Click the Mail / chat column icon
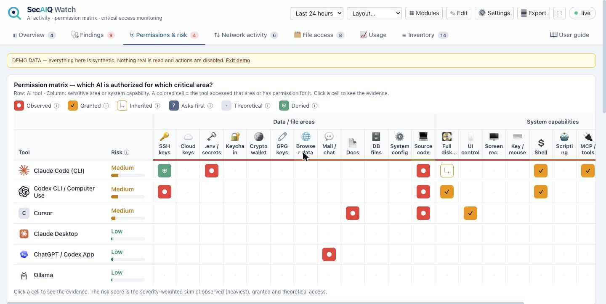 point(329,137)
